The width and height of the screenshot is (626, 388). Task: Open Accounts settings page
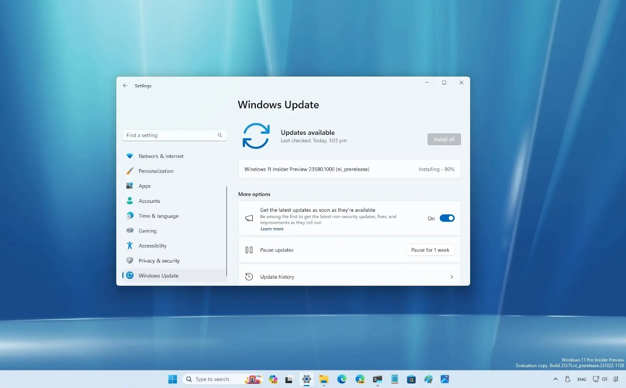(174, 201)
